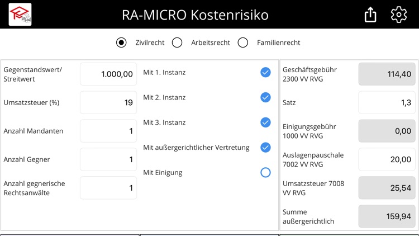This screenshot has width=419, height=236.
Task: Click the Geschäftsgebühr 2300 VV RVG label
Action: [310, 74]
